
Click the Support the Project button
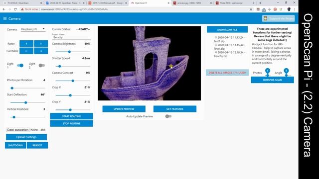[278, 19]
